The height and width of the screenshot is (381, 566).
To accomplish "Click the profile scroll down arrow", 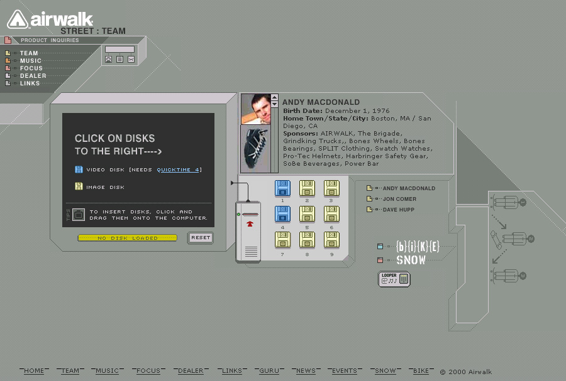I will (274, 104).
